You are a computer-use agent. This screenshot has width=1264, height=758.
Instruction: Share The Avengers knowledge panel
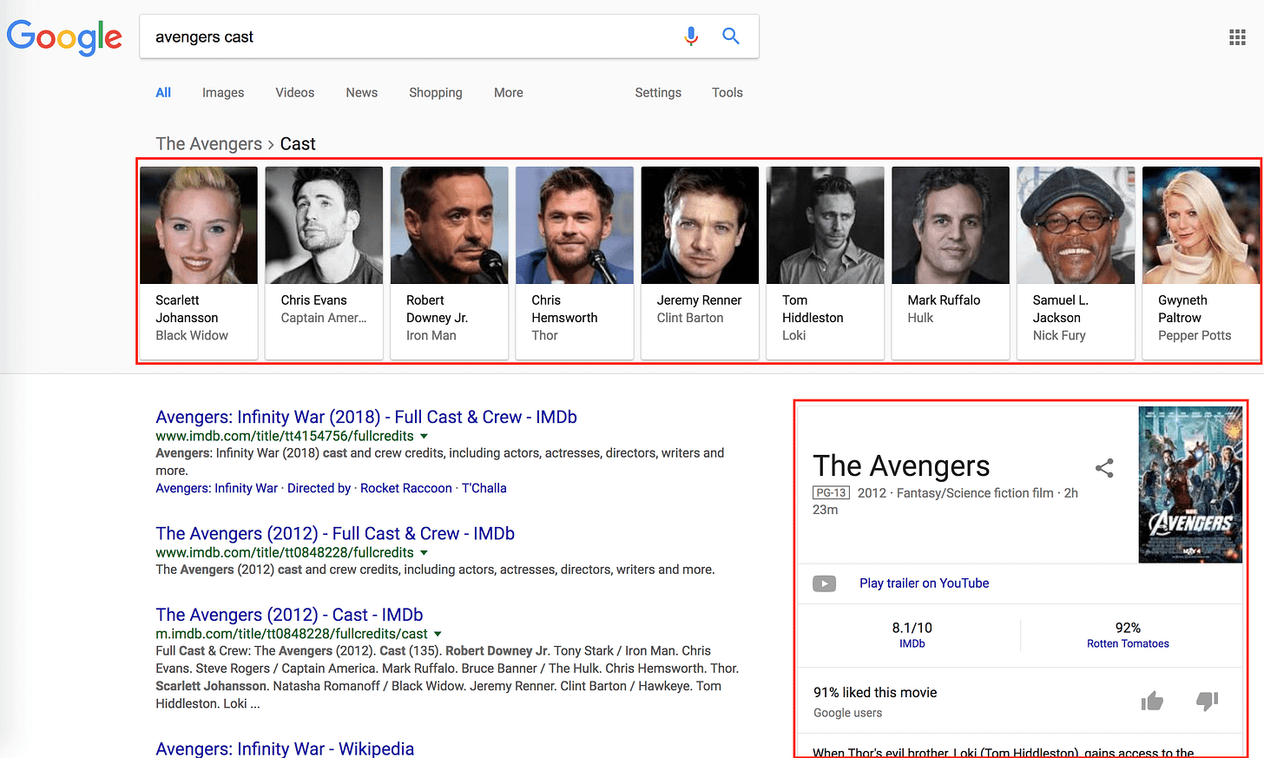(x=1104, y=468)
